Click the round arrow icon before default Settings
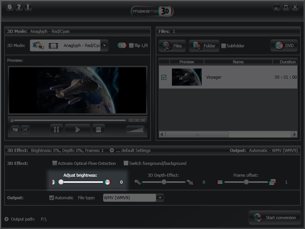 pyautogui.click(x=112, y=150)
